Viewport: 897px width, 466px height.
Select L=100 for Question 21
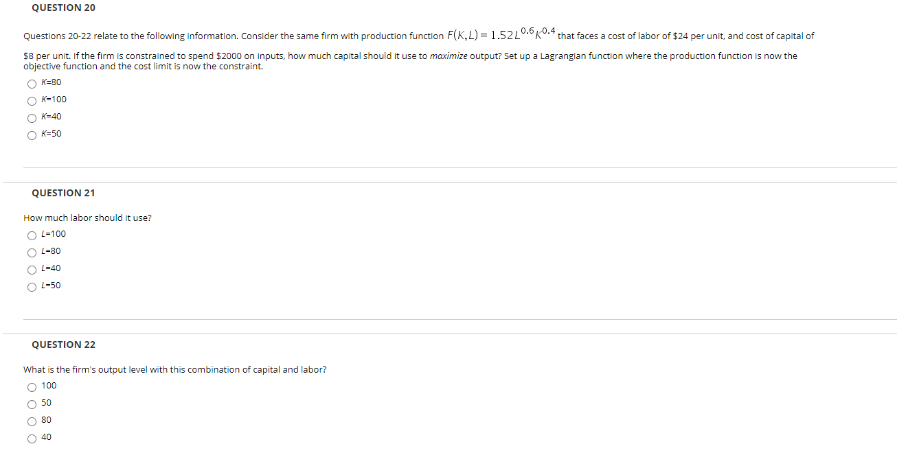click(32, 235)
